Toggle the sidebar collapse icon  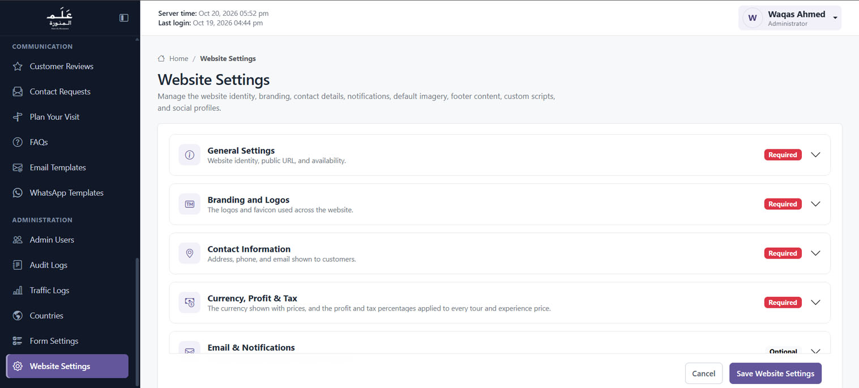(x=124, y=18)
